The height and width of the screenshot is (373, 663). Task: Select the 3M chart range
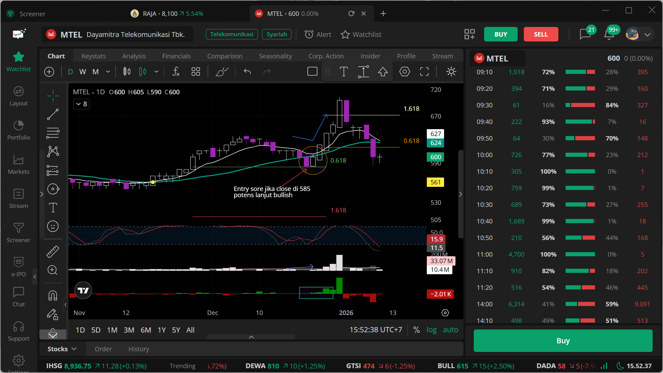[129, 330]
